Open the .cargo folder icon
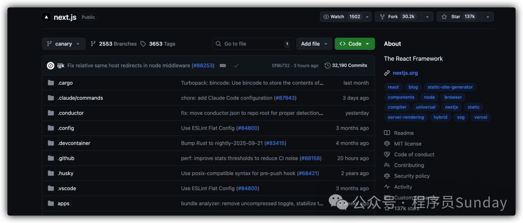 (x=51, y=83)
